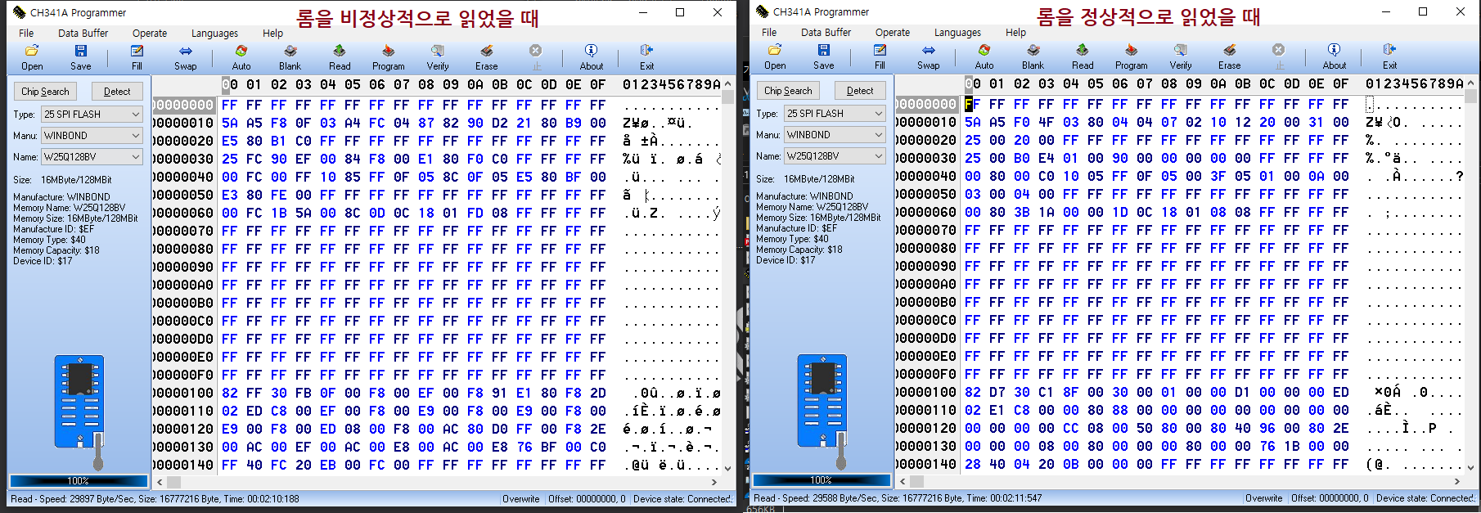Image resolution: width=1481 pixels, height=513 pixels.
Task: Click Read chip icon in left window
Action: coord(340,57)
